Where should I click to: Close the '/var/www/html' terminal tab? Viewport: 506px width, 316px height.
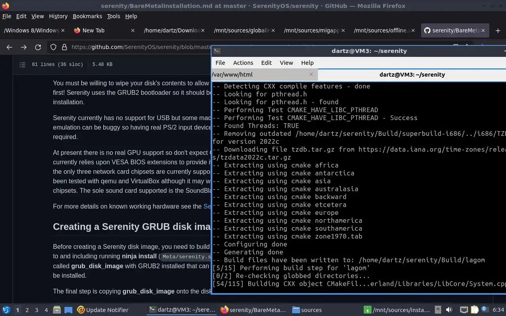311,74
